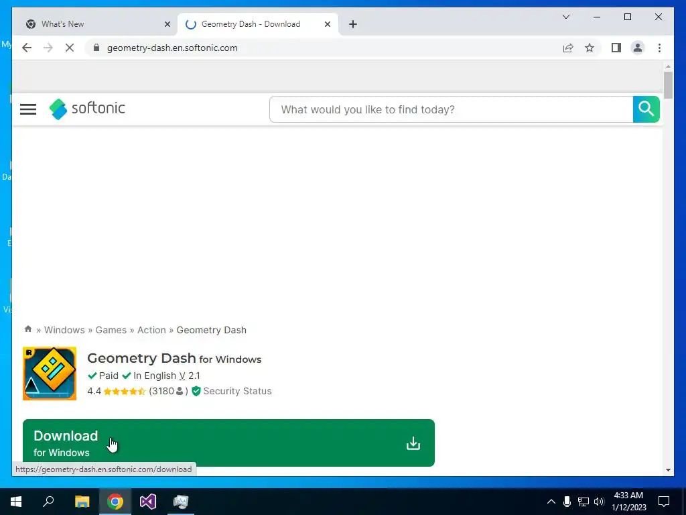Open the Chrome profile avatar
Image resolution: width=686 pixels, height=515 pixels.
coord(638,48)
